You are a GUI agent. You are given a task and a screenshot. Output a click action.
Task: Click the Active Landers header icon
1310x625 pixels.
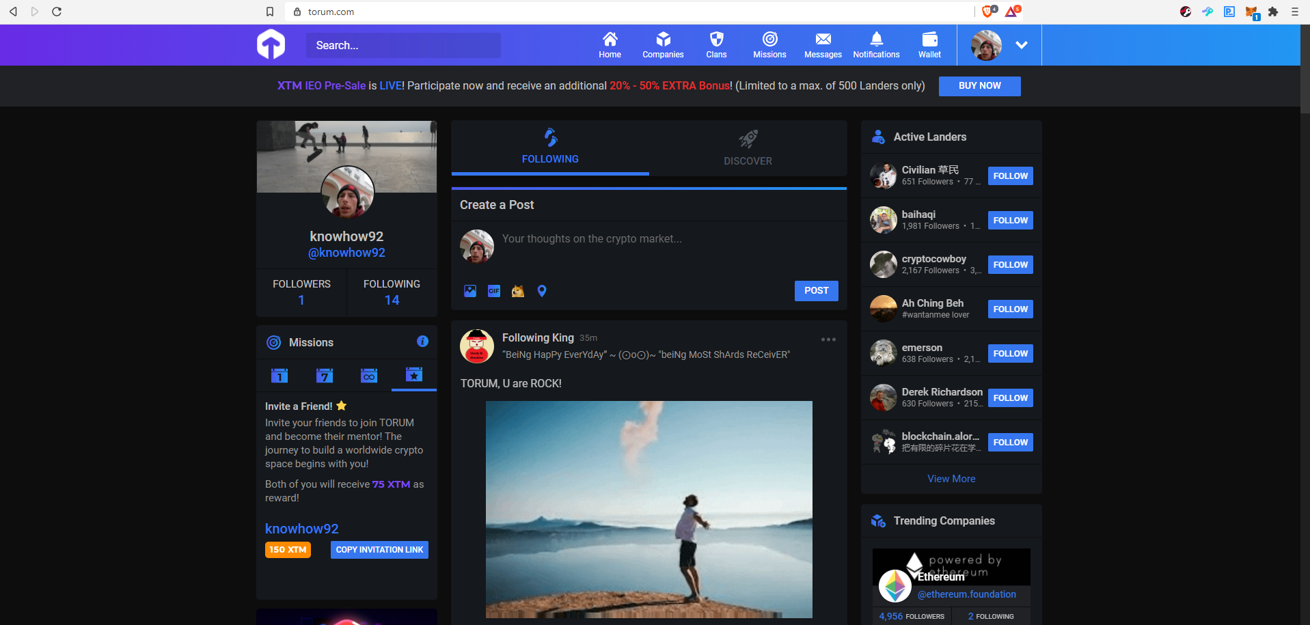878,137
